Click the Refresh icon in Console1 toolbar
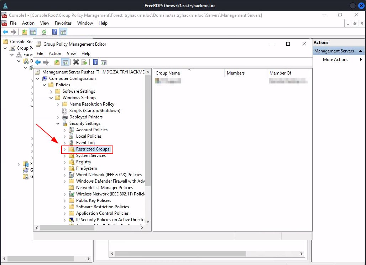Image resolution: width=366 pixels, height=265 pixels. 44,32
